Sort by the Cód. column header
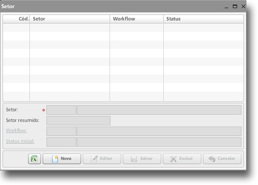Viewport: 258px width, 185px height. click(16, 19)
